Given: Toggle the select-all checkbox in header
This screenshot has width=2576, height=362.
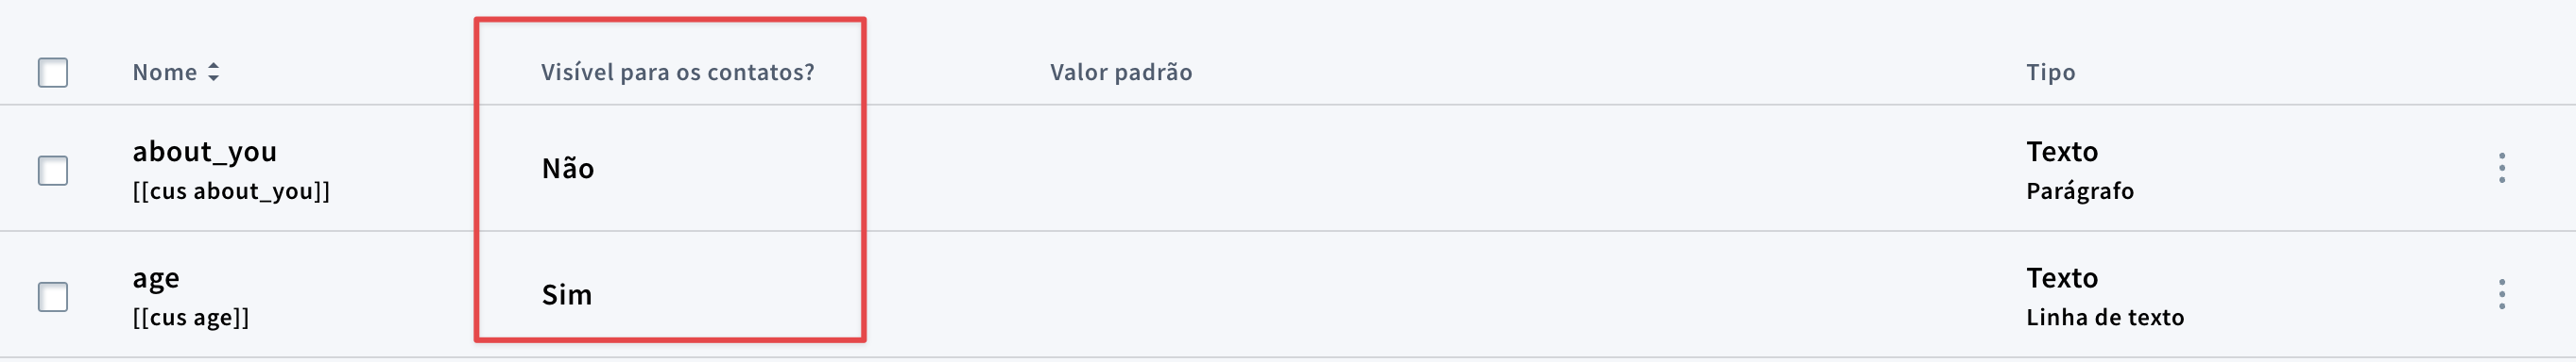Looking at the screenshot, I should point(53,72).
